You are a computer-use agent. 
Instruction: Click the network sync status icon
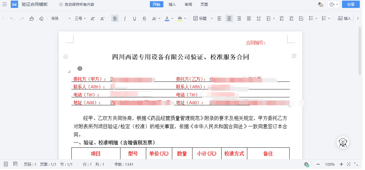pyautogui.click(x=306, y=165)
